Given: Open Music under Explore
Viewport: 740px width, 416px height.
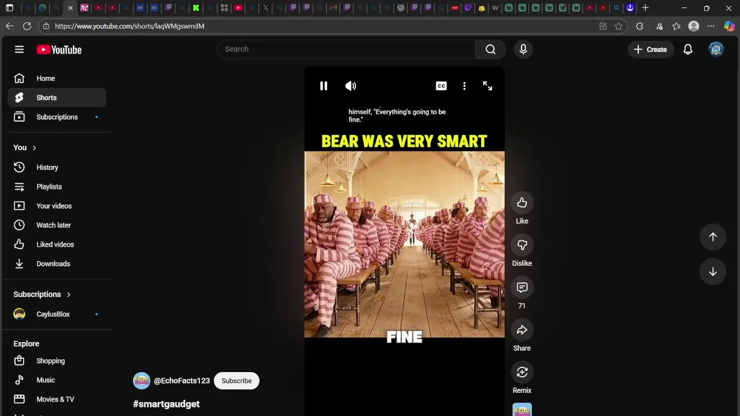Looking at the screenshot, I should [x=57, y=380].
